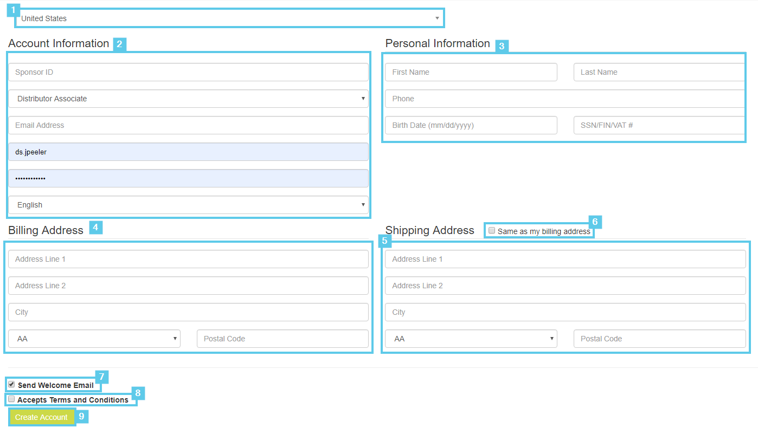Click billing Address Line 1 field
This screenshot has height=434, width=758.
(188, 259)
